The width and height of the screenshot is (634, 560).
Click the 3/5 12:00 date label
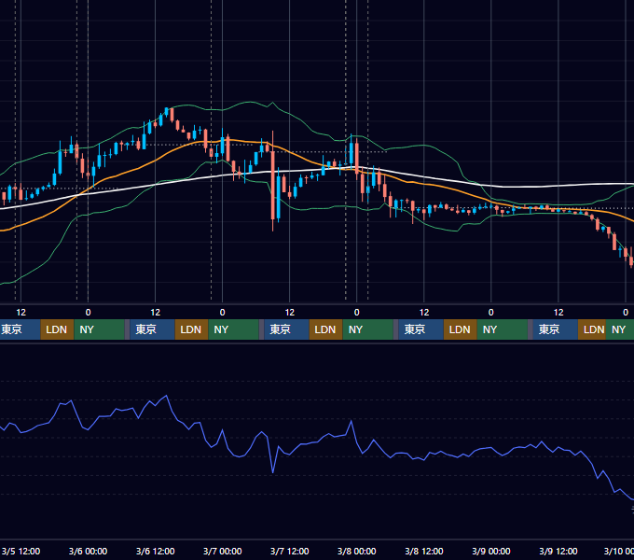coord(21,551)
